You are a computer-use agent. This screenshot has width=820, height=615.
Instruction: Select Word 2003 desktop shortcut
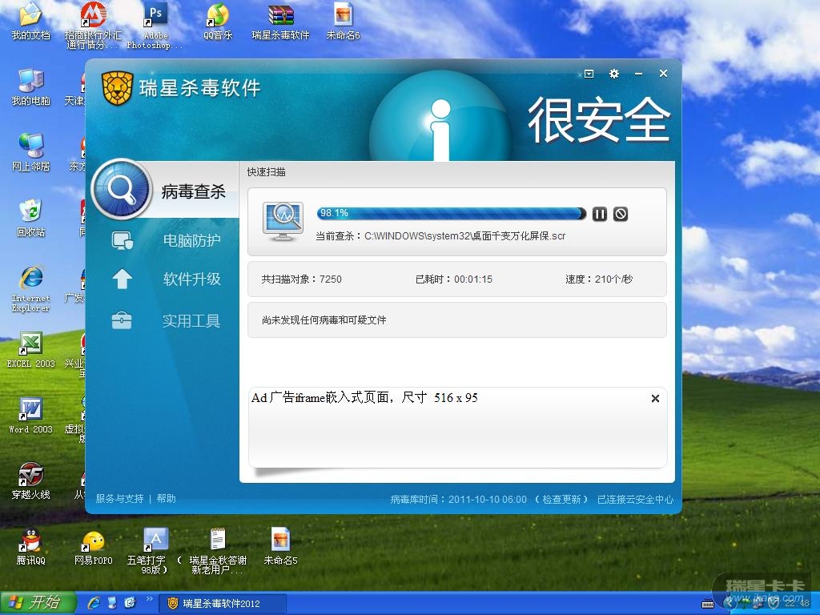[x=31, y=416]
